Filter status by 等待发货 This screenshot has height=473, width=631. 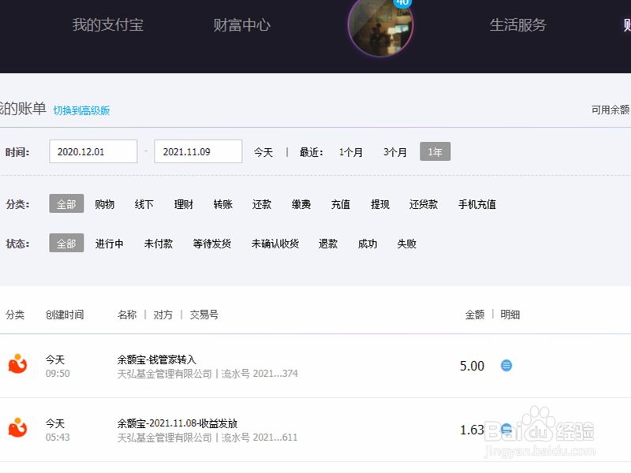tap(211, 244)
